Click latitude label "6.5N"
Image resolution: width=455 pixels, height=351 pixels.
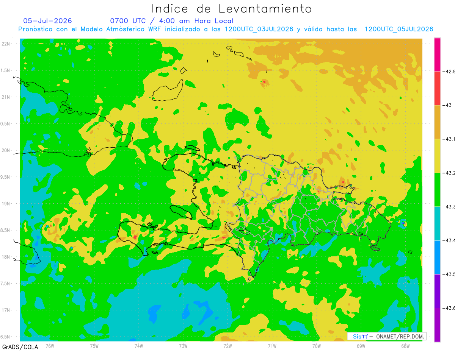5,337
